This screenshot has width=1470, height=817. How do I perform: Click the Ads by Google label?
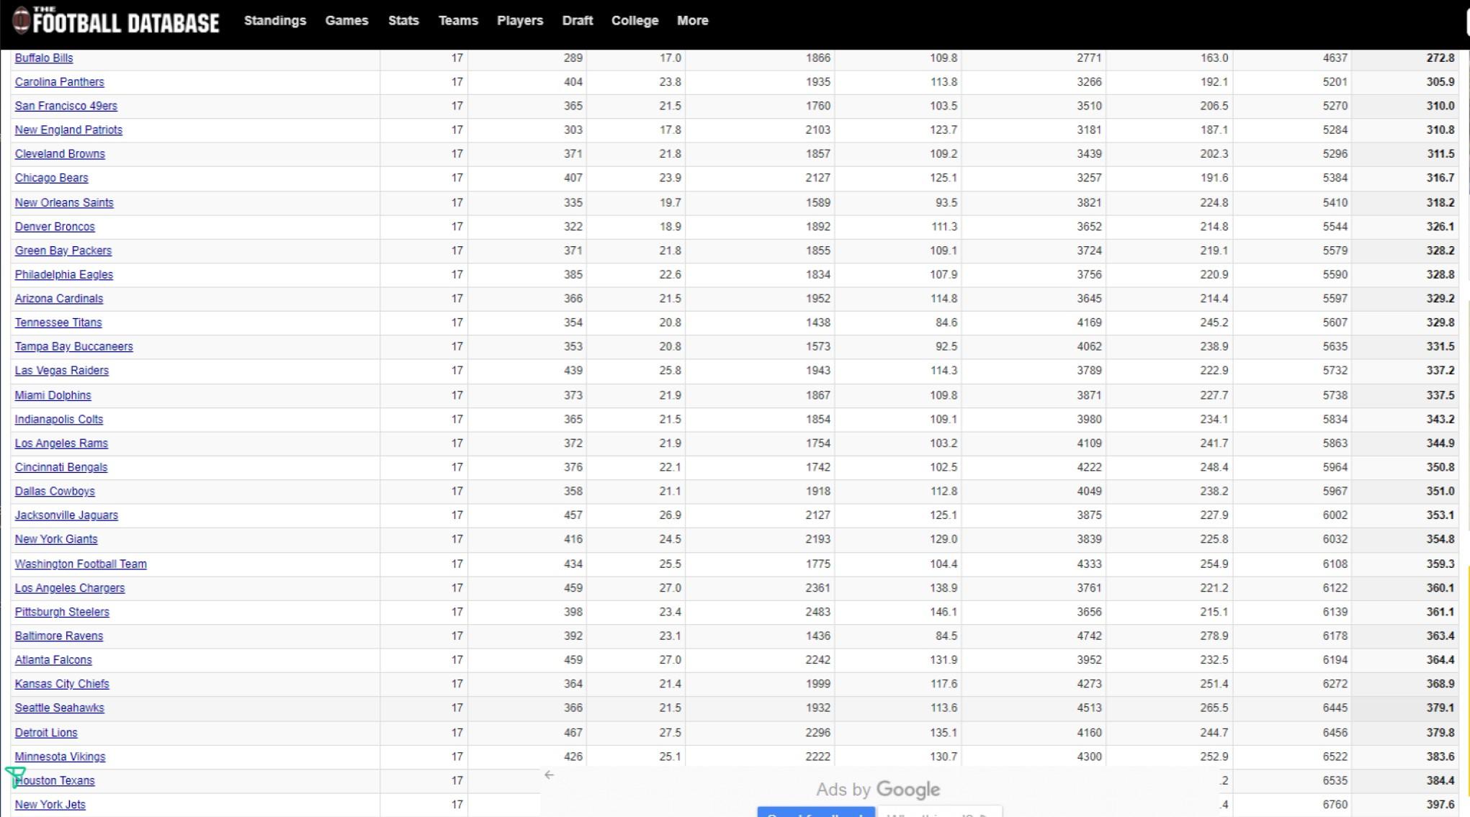pos(878,790)
